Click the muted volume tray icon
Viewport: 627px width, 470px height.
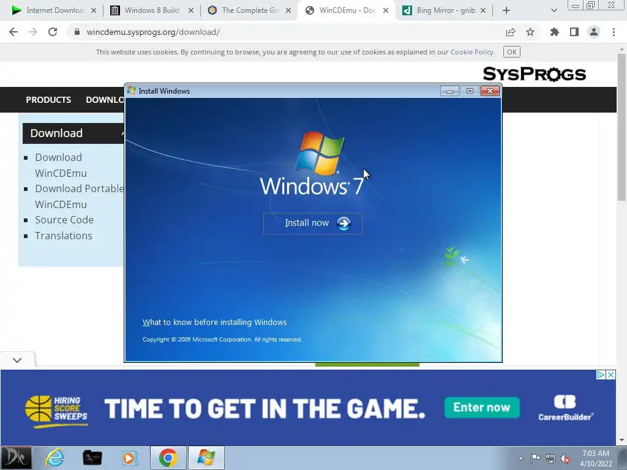pos(565,458)
